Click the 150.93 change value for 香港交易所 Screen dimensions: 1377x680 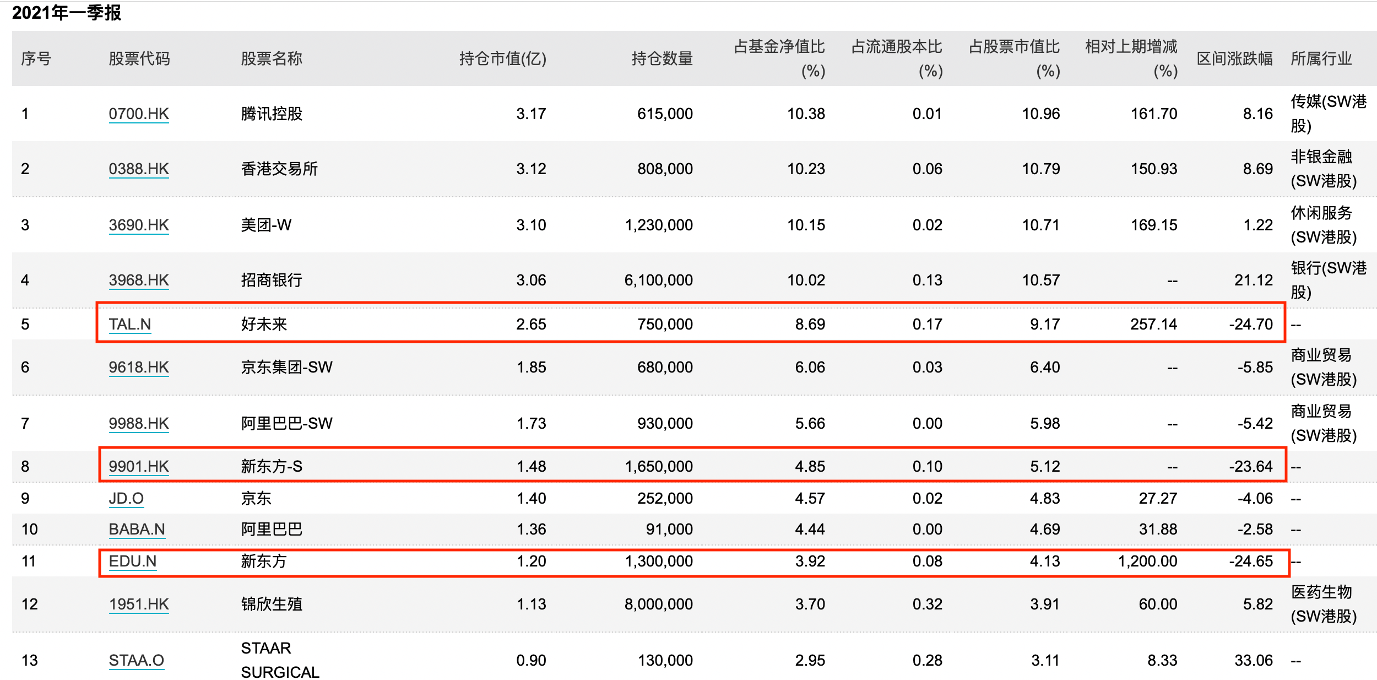(1154, 169)
